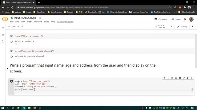Delete the cell with trash icon

tap(188, 78)
